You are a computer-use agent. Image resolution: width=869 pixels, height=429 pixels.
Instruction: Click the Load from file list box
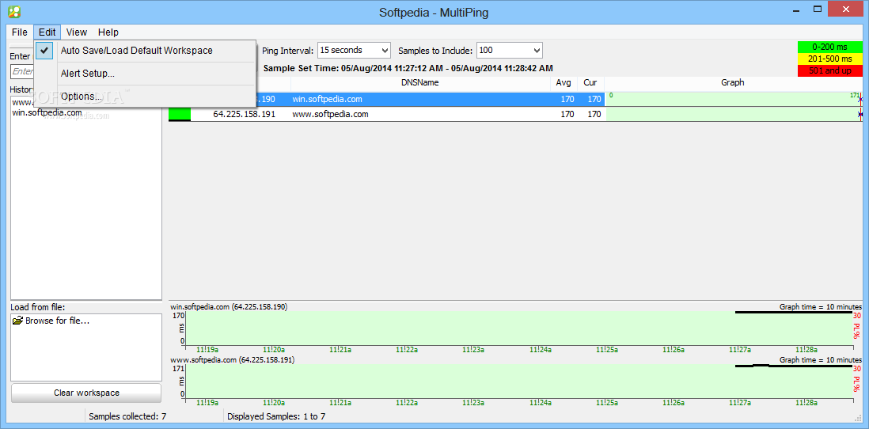86,347
